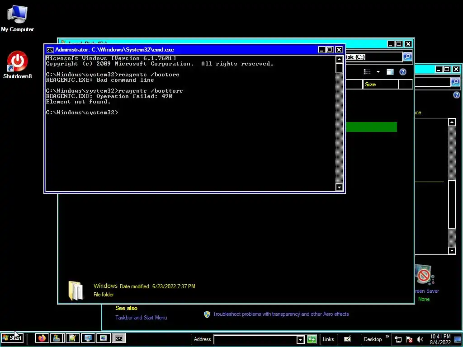
Task: Minimize the Personalization window behind
Action: (x=439, y=69)
